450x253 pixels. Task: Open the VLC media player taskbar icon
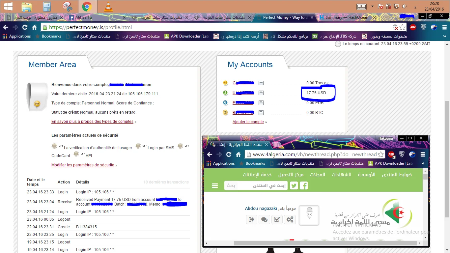pyautogui.click(x=108, y=7)
